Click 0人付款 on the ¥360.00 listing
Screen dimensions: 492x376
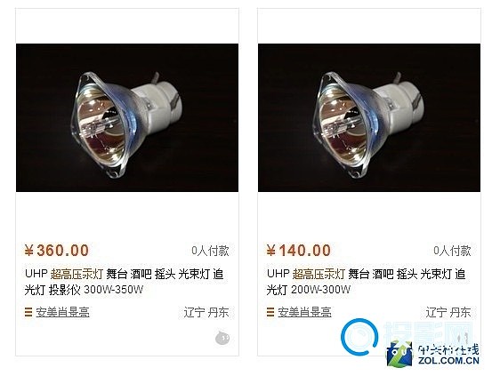pos(210,251)
